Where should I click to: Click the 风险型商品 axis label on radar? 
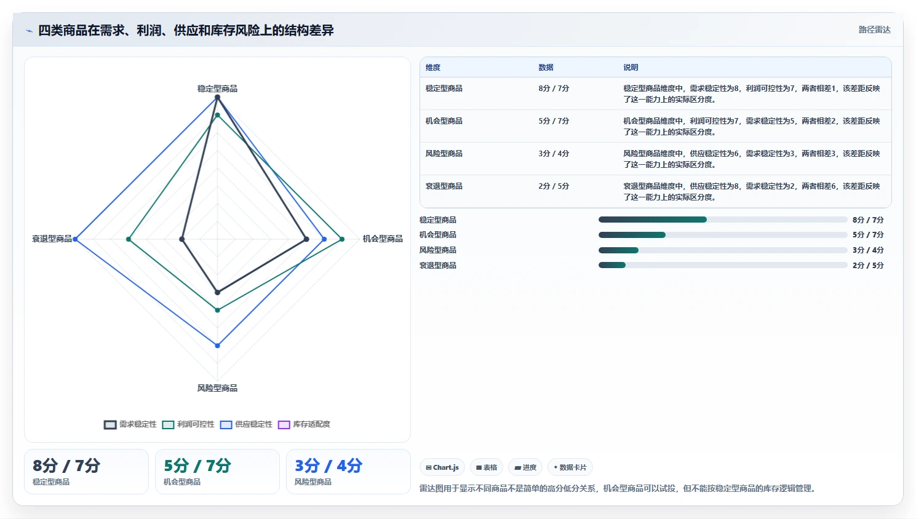[x=217, y=388]
